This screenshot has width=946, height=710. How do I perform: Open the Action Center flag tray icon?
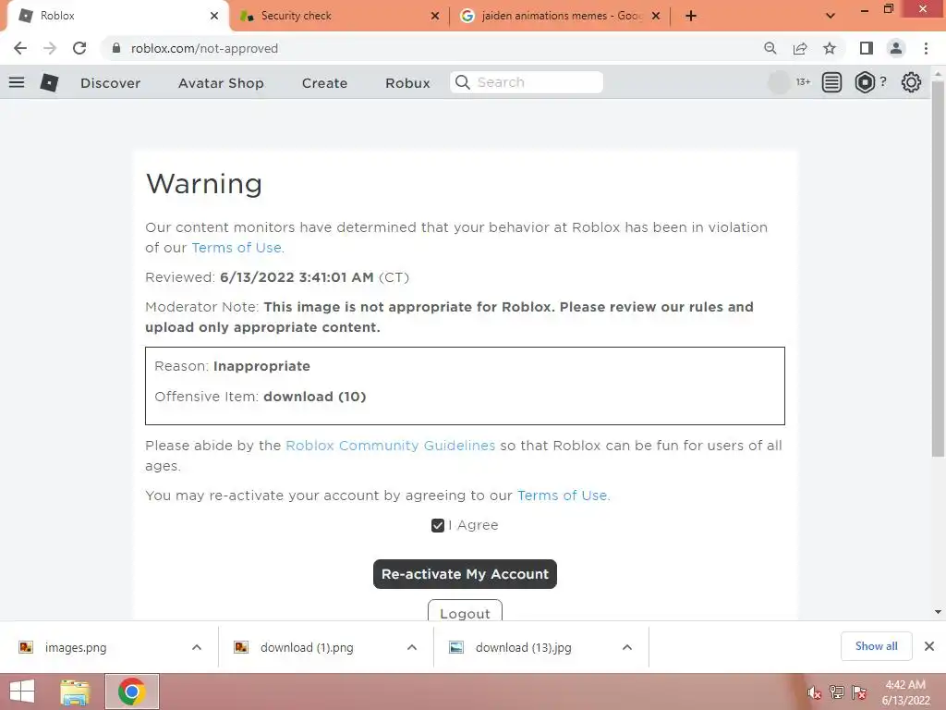coord(859,692)
